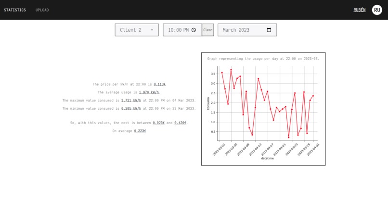Click the average cost 0.223€
Image resolution: width=388 pixels, height=218 pixels.
[x=140, y=131]
